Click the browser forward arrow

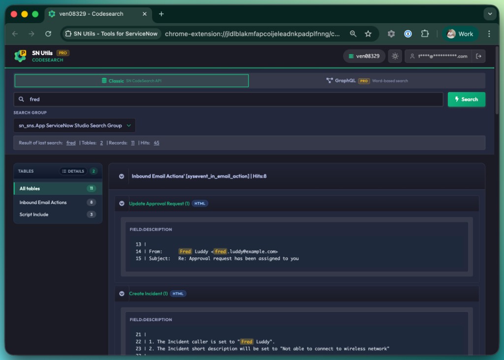[31, 34]
